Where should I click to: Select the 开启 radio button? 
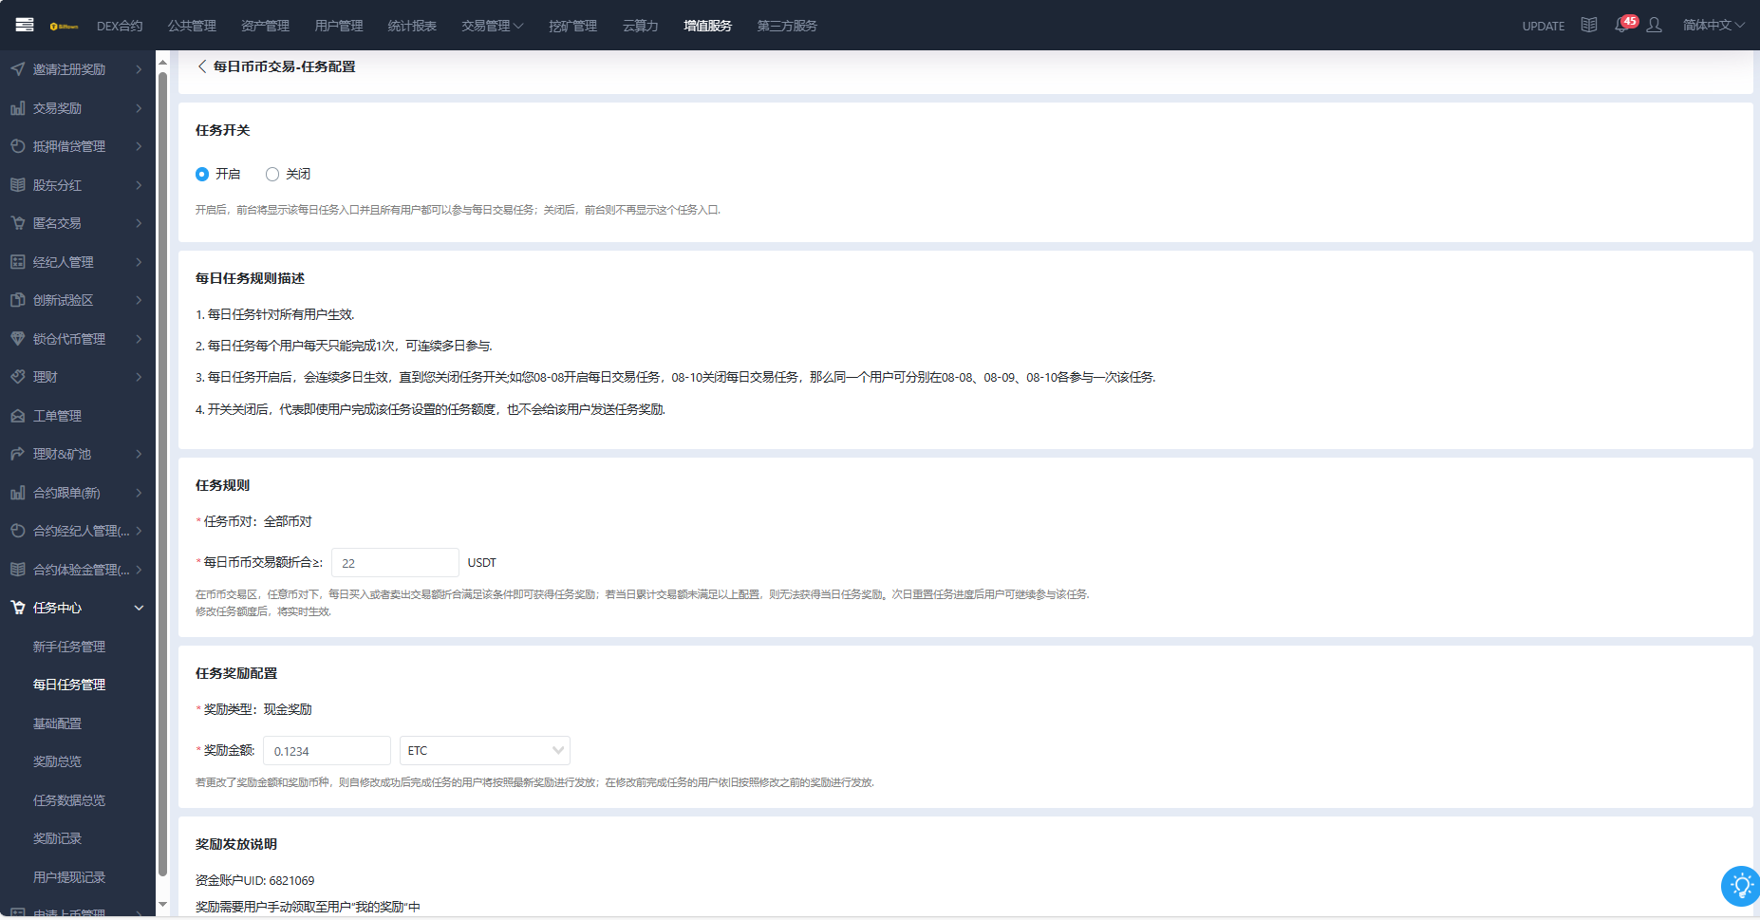point(202,174)
